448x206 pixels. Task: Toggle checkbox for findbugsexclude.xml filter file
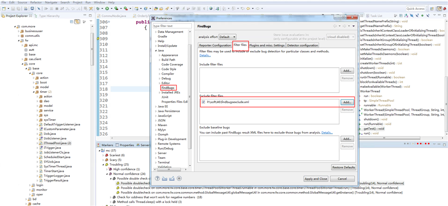click(203, 102)
